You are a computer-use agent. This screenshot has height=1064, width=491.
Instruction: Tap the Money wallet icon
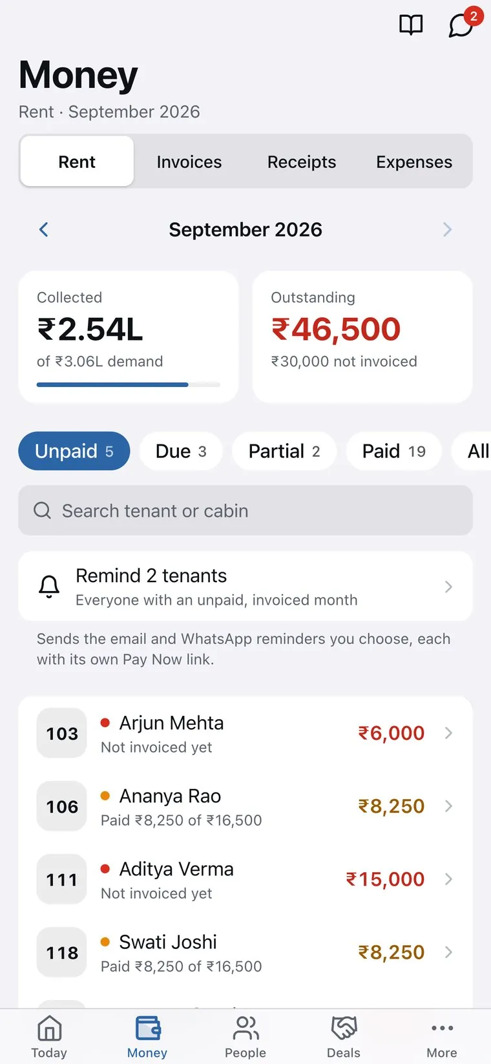pyautogui.click(x=147, y=1028)
